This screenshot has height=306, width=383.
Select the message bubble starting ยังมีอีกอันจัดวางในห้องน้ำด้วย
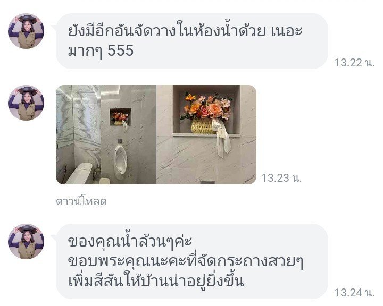coord(192,41)
